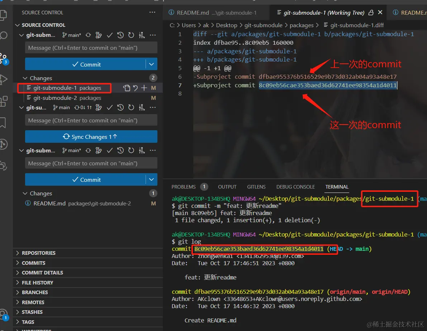Click the checkmark commit icon on topmost git-subm... repository
This screenshot has width=427, height=331.
coord(110,35)
